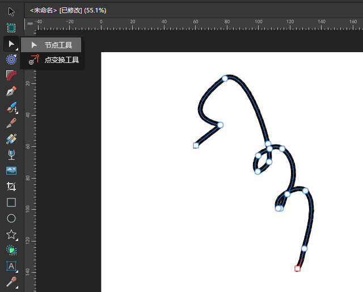Select the Star shape tool
This screenshot has height=292, width=363.
pyautogui.click(x=11, y=234)
